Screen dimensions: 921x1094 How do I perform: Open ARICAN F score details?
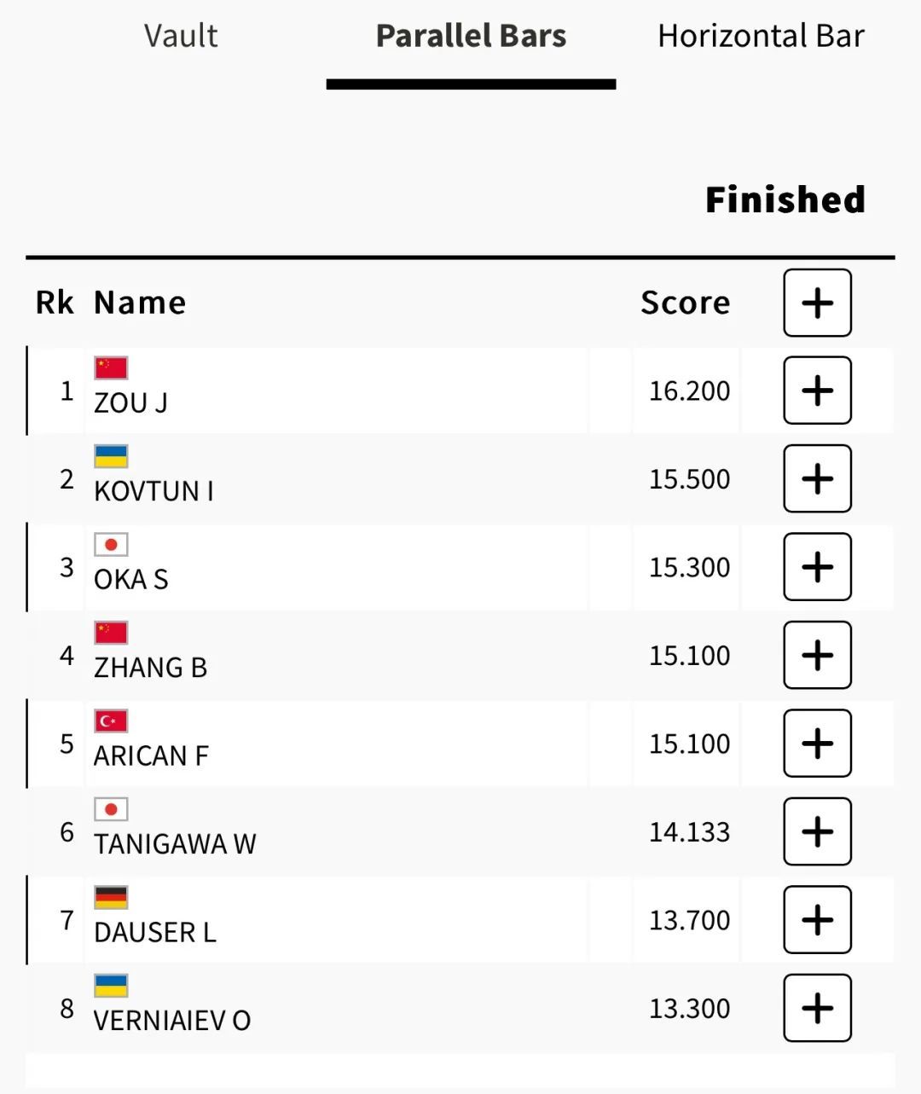[817, 744]
